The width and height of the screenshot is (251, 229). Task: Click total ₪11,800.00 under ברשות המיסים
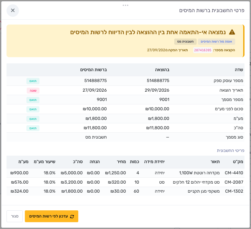click(95, 128)
